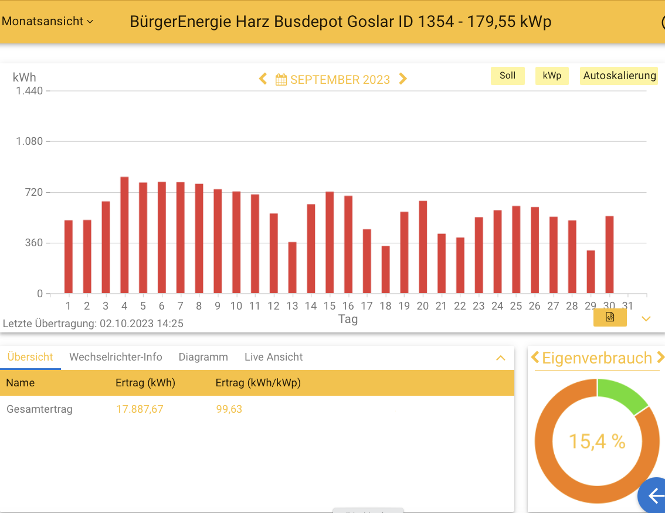Click the SEPTEMBER 2023 month label
The width and height of the screenshot is (665, 513).
pyautogui.click(x=340, y=80)
